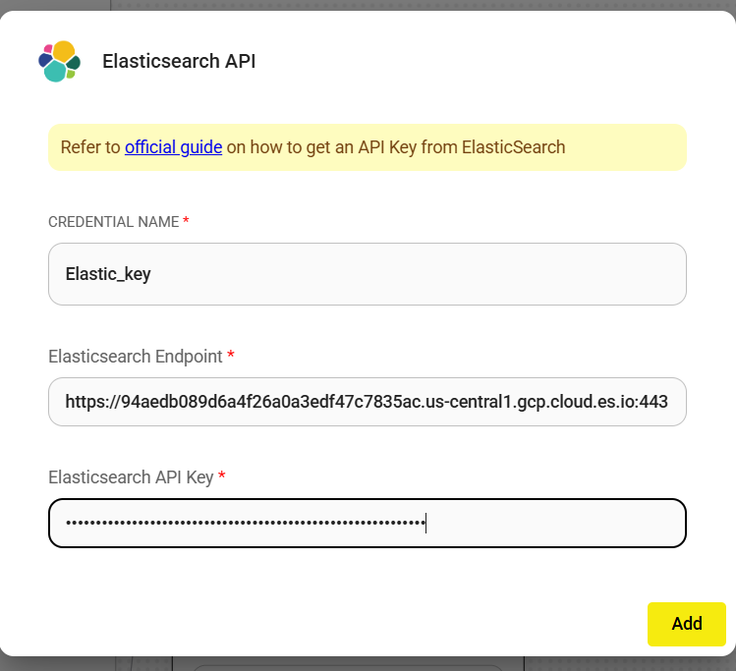Focus the Credential Name input field
736x671 pixels.
pos(367,274)
